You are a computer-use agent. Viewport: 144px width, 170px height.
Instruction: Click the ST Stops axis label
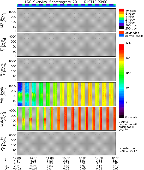pyautogui.click(x=3, y=45)
